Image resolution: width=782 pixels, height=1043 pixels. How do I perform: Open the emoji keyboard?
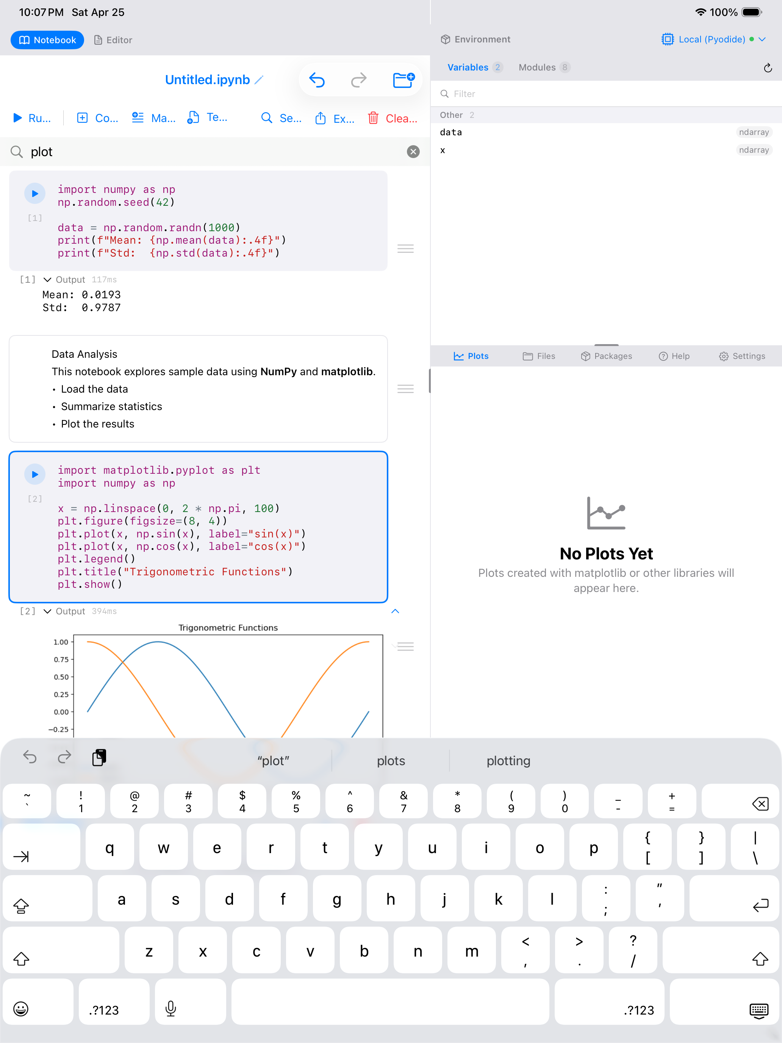(x=38, y=1002)
